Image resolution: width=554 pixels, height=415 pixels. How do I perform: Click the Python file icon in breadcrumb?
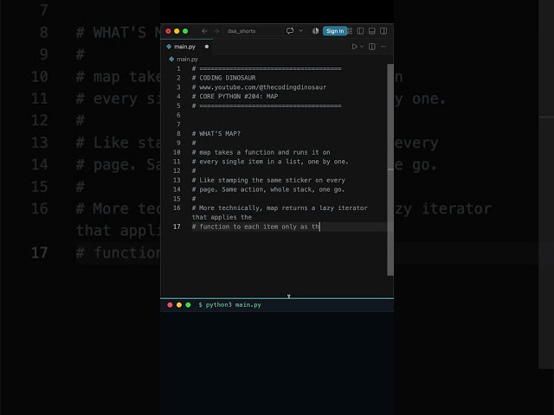pyautogui.click(x=171, y=60)
